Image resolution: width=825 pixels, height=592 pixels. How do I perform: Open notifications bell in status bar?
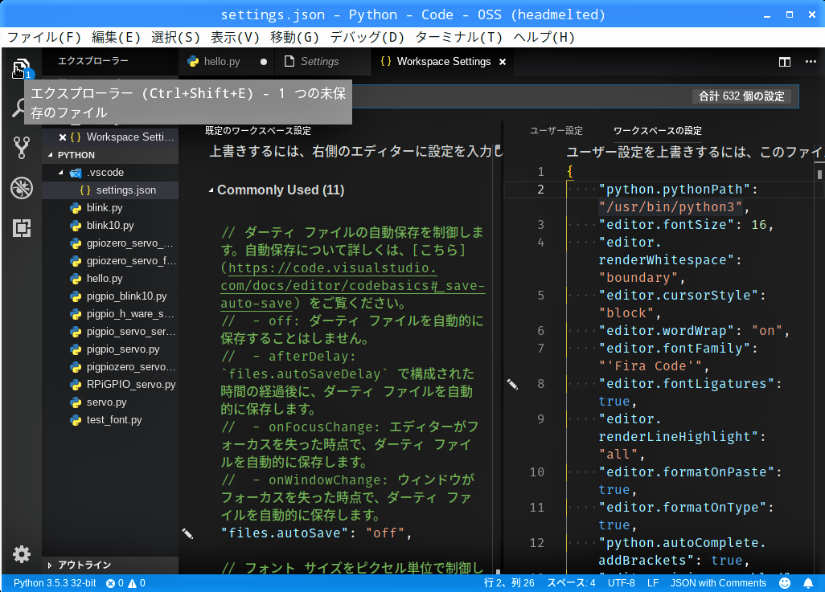[x=808, y=583]
